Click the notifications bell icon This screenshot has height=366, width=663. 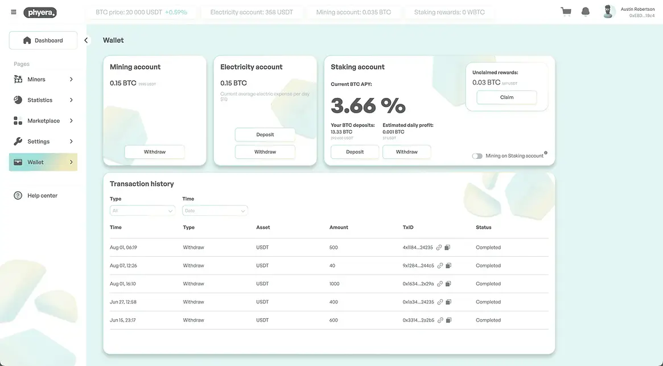tap(585, 11)
